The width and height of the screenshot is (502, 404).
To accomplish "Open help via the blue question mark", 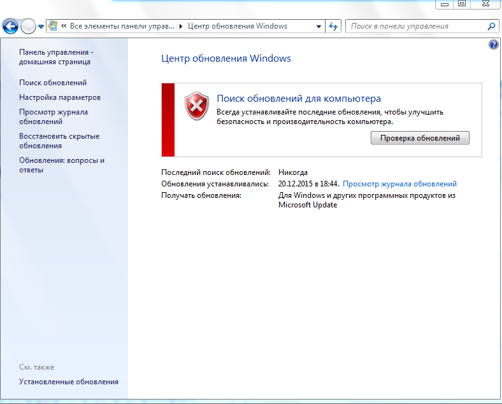I will pos(494,45).
